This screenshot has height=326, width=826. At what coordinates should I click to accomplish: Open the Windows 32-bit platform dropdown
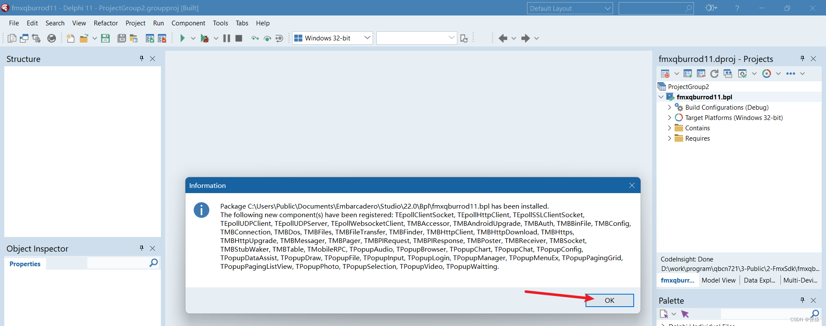click(367, 38)
